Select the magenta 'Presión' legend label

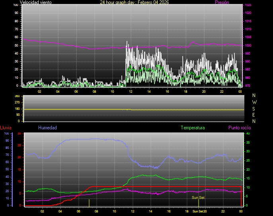[x=222, y=2]
